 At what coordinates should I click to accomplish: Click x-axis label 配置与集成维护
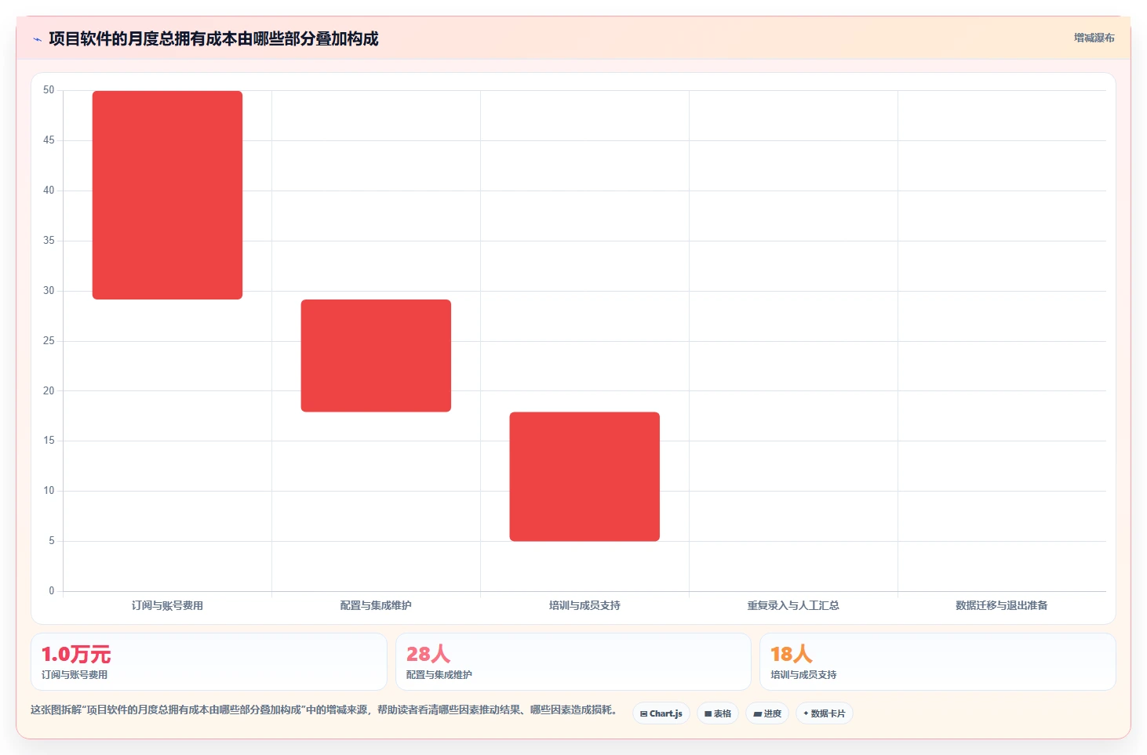tap(376, 605)
